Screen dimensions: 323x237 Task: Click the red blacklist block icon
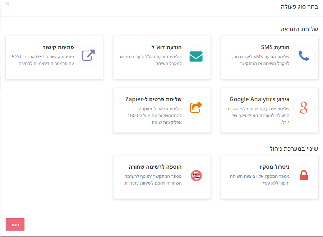(x=196, y=176)
